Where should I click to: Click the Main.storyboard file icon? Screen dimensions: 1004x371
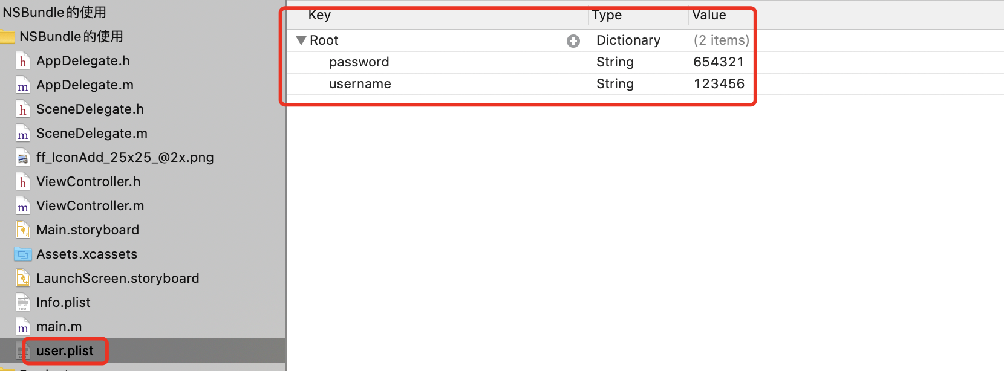23,230
